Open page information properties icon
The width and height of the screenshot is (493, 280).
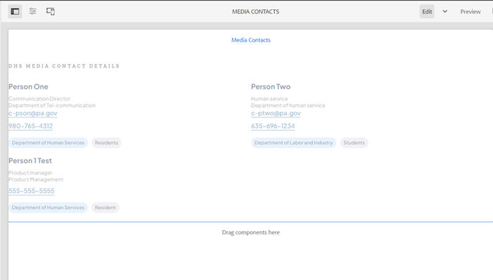(32, 12)
